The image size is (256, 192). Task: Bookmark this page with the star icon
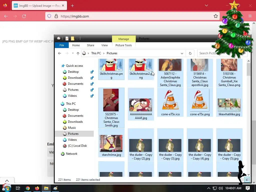click(x=216, y=16)
